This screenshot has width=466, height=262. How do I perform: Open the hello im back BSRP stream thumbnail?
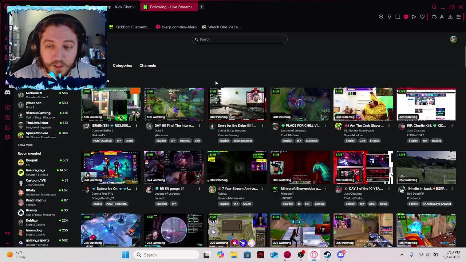[x=426, y=167]
